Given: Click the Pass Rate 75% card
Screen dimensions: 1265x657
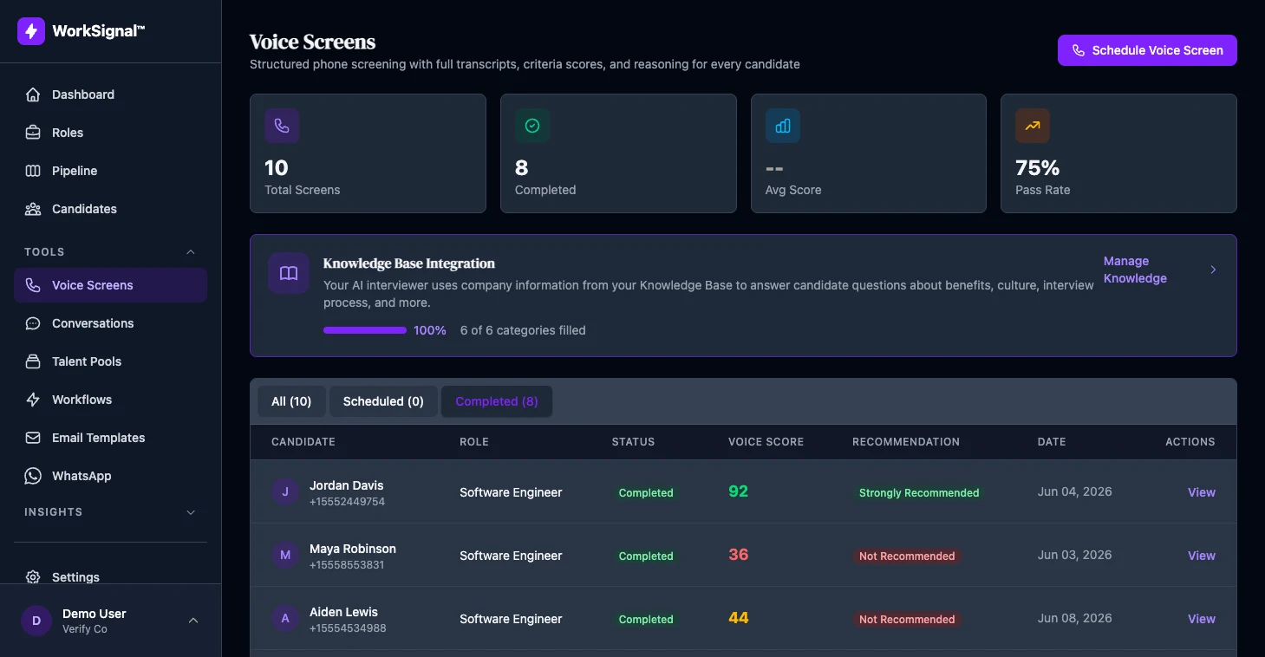Looking at the screenshot, I should 1118,153.
